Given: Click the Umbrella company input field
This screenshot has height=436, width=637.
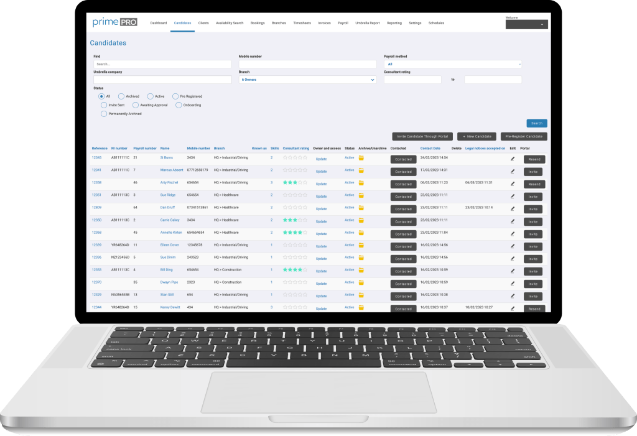Looking at the screenshot, I should [162, 80].
